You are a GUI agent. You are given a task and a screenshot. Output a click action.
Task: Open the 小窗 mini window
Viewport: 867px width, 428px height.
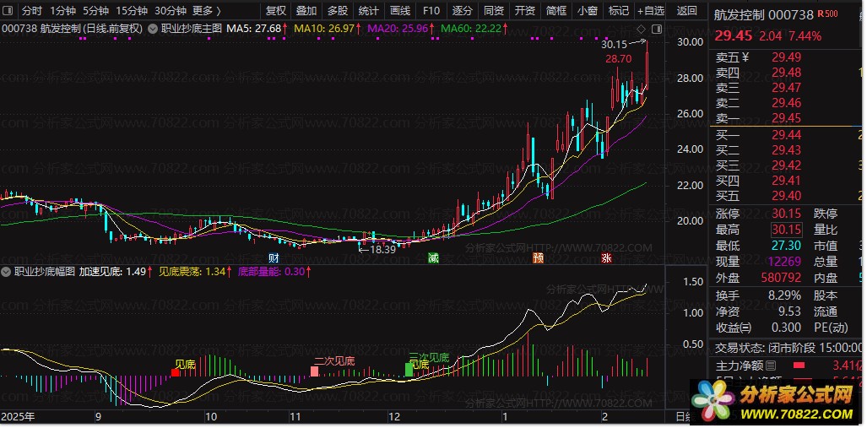pos(588,10)
